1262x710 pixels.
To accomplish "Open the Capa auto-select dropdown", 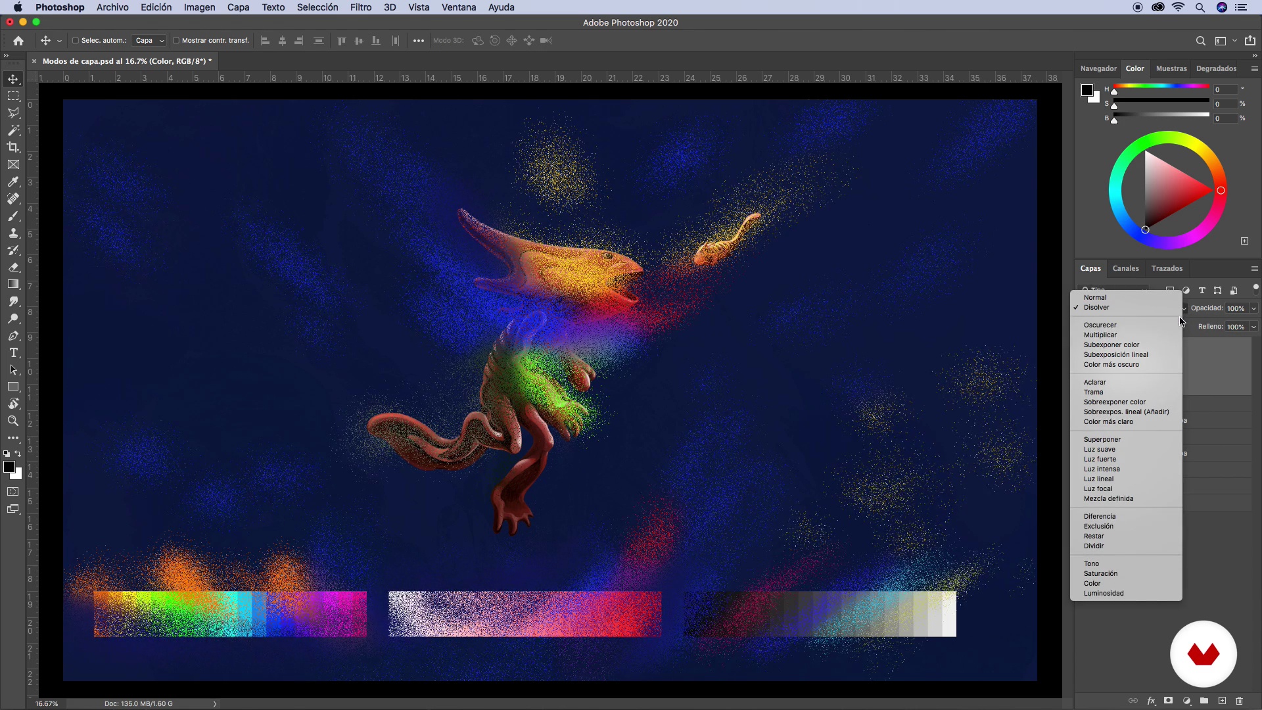I will (149, 41).
